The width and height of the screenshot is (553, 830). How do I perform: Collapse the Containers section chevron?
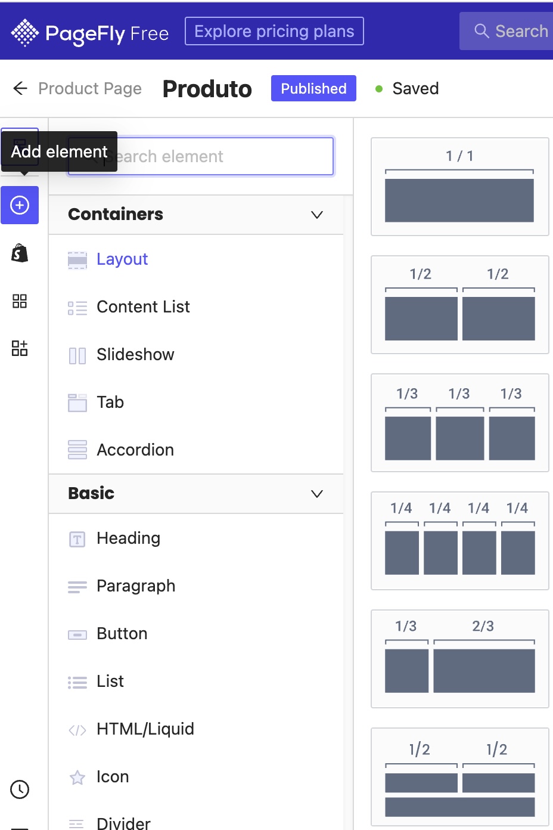tap(317, 215)
